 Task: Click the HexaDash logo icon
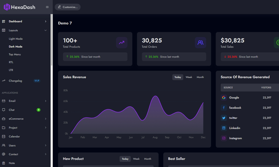click(x=7, y=7)
